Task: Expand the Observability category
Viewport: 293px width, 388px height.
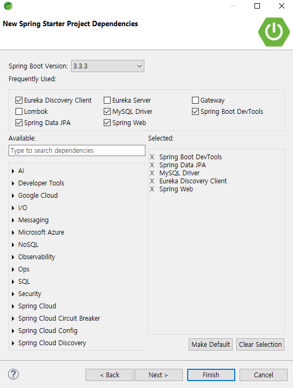Action: point(13,257)
